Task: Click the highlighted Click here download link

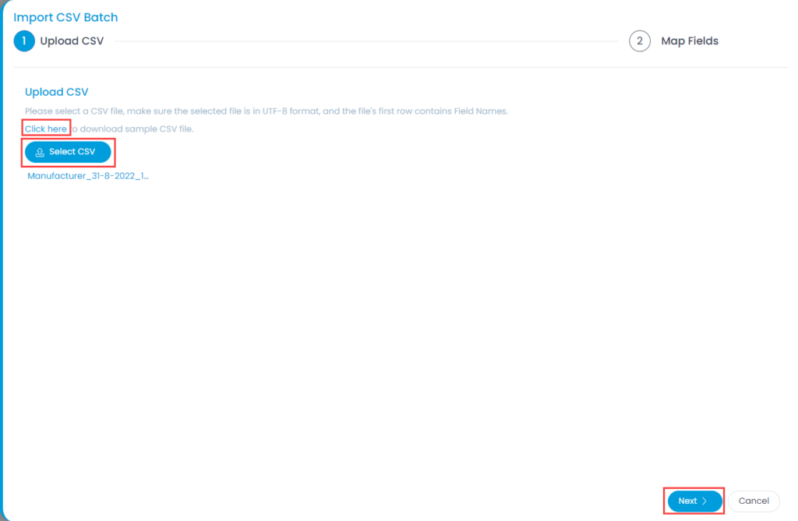Action: tap(45, 126)
